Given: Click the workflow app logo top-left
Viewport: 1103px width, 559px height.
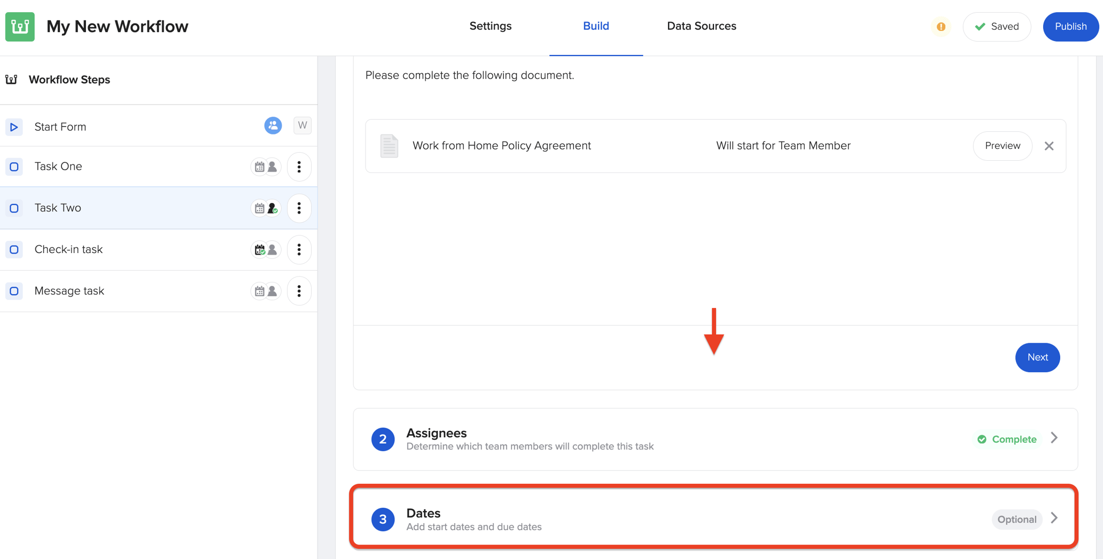Looking at the screenshot, I should click(x=19, y=26).
